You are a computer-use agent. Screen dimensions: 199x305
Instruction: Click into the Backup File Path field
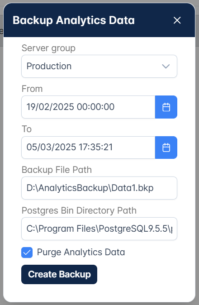pos(99,188)
